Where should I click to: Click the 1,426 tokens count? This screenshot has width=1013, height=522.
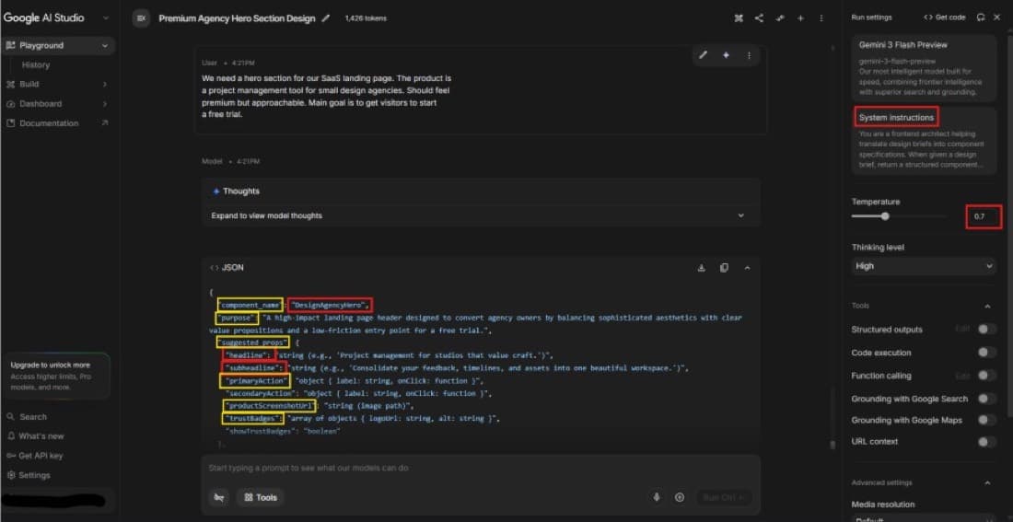[366, 18]
